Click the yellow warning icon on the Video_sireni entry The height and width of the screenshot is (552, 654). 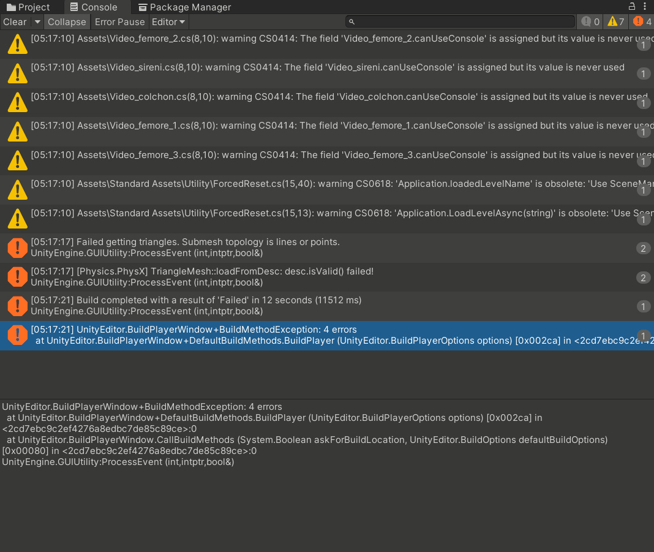pyautogui.click(x=17, y=73)
